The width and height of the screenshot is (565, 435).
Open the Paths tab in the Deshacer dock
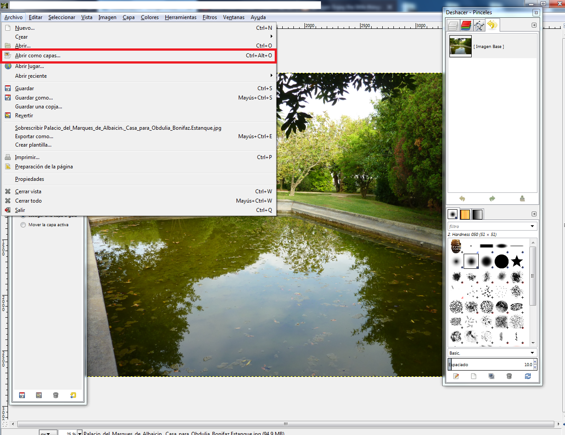click(x=479, y=25)
